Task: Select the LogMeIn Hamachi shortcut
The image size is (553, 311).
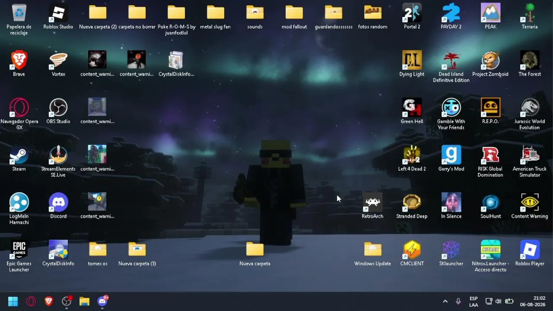Action: click(19, 209)
